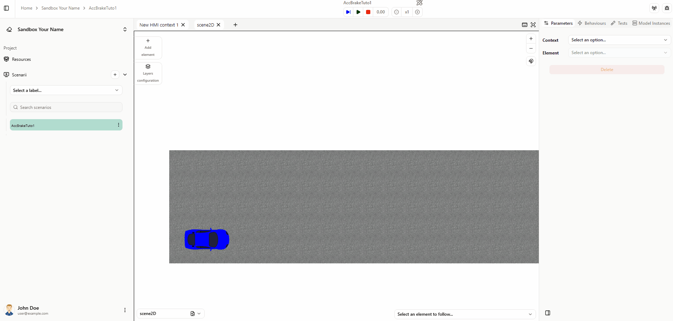673x321 pixels.
Task: Open AccBrakeTuto1 scenario options menu
Action: pos(118,125)
